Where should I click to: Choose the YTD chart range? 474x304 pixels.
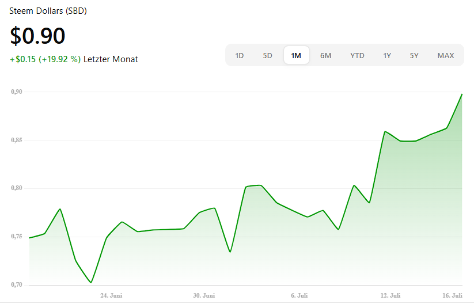[357, 56]
